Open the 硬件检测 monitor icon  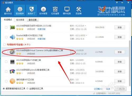tap(67, 11)
